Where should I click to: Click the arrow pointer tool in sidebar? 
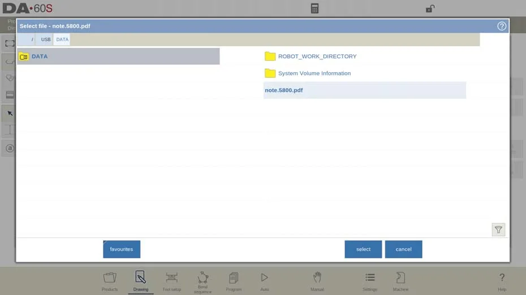(10, 113)
